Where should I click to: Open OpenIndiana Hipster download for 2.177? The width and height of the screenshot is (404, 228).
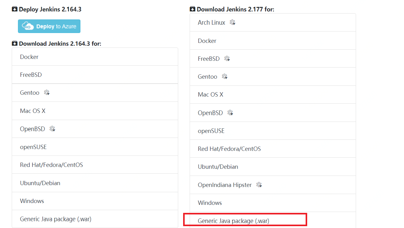coord(273,185)
